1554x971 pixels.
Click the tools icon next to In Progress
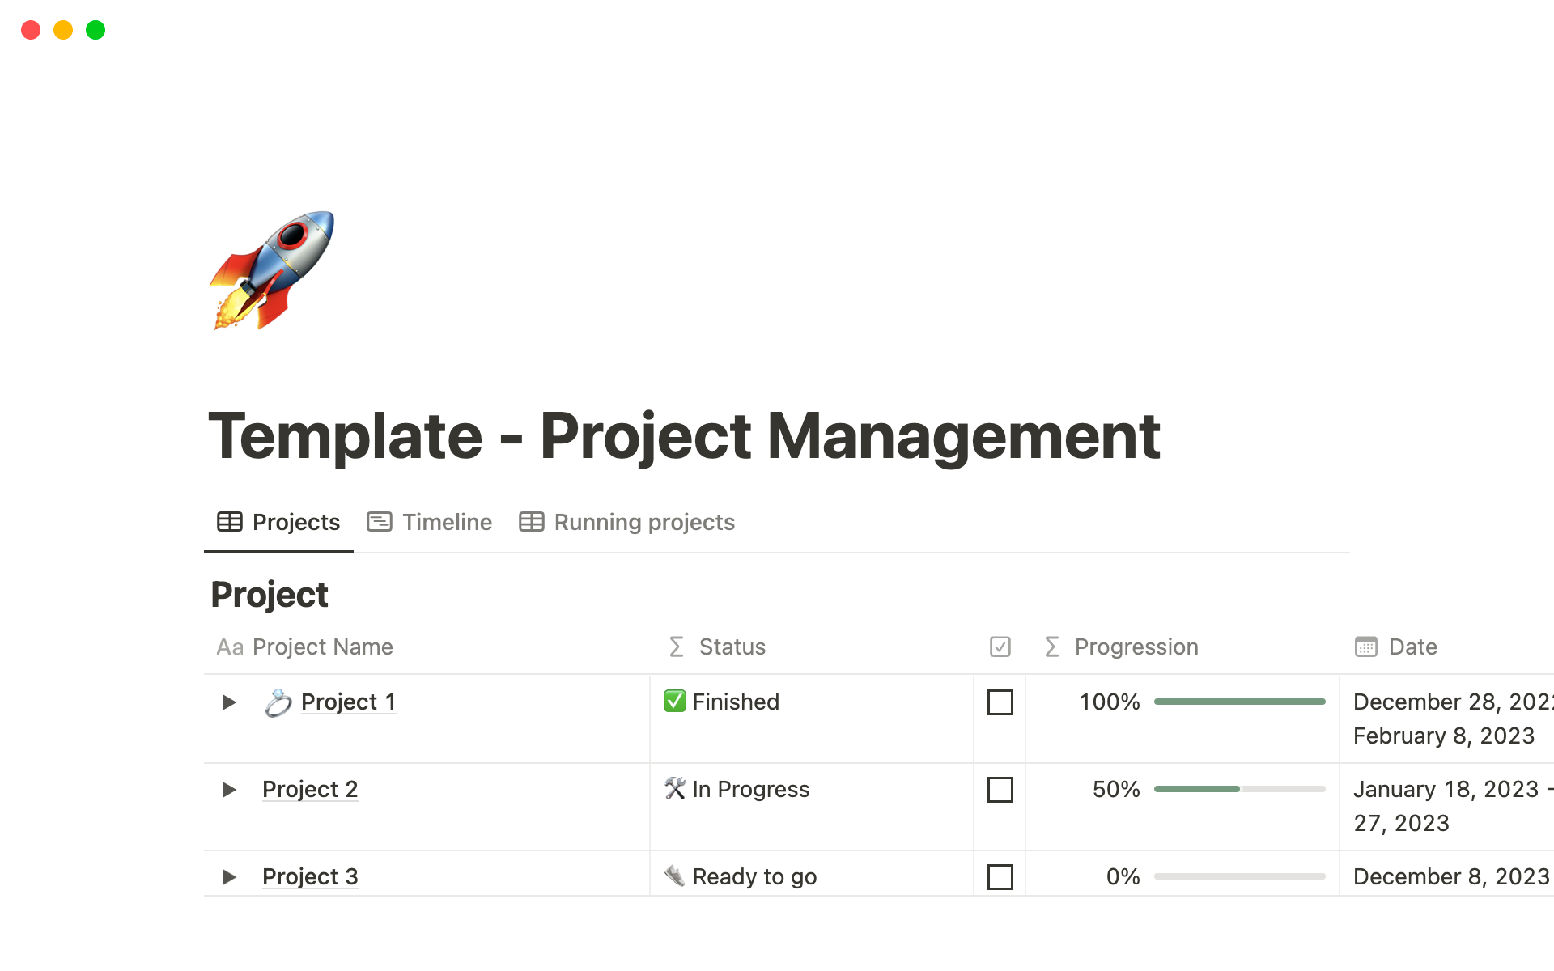674,788
